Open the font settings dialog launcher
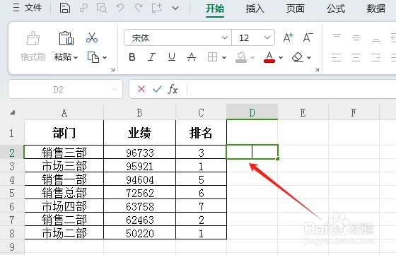Screen dimensions: 396x255 (317, 69)
